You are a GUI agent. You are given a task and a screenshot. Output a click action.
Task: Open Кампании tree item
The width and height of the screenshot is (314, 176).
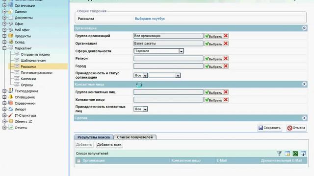pos(28,79)
